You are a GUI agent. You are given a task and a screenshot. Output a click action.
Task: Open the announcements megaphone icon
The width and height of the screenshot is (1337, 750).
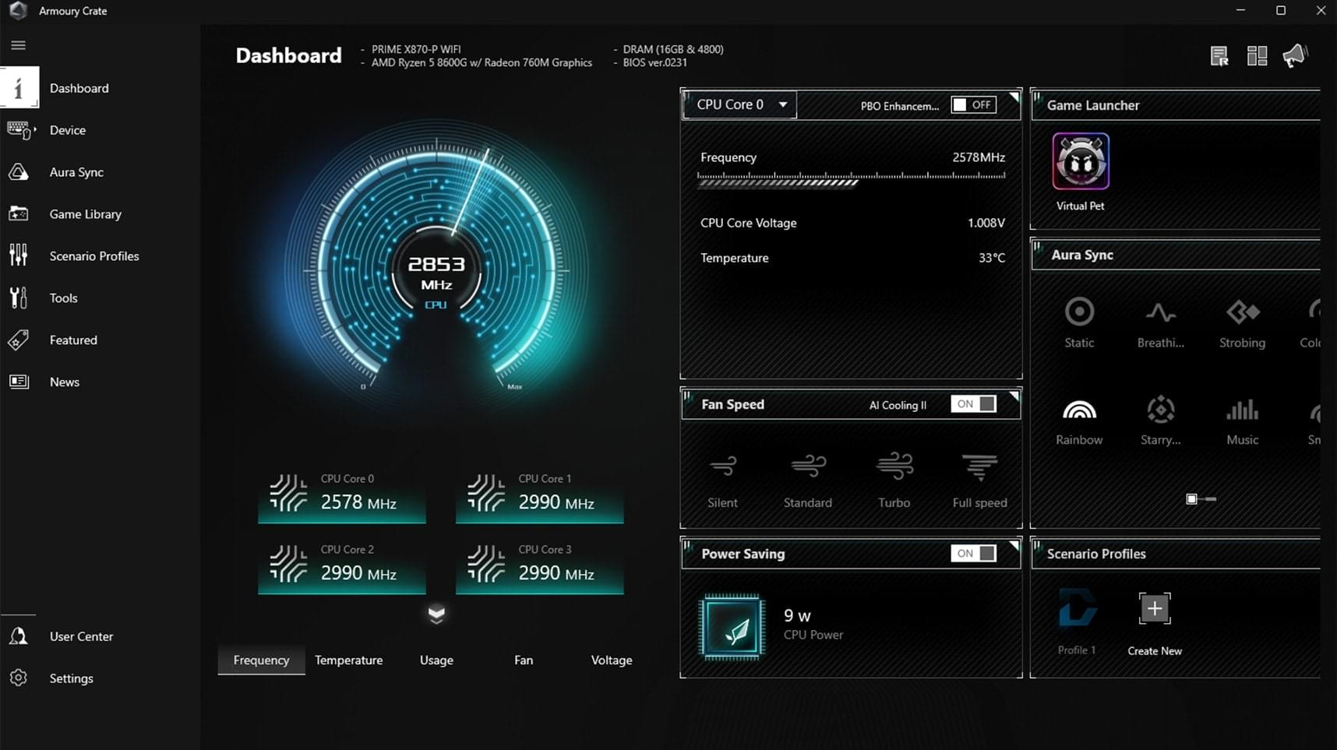1294,56
